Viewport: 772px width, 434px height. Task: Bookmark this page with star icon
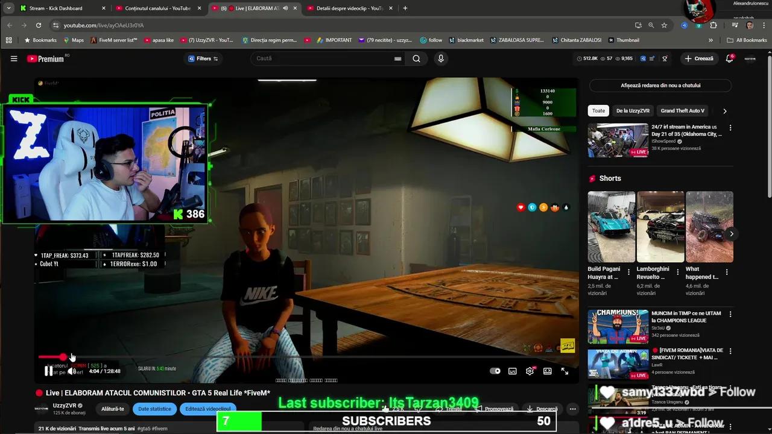click(664, 25)
